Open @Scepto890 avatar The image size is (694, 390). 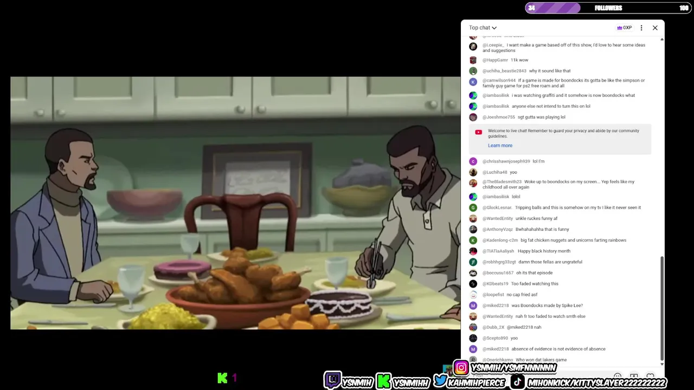point(473,338)
